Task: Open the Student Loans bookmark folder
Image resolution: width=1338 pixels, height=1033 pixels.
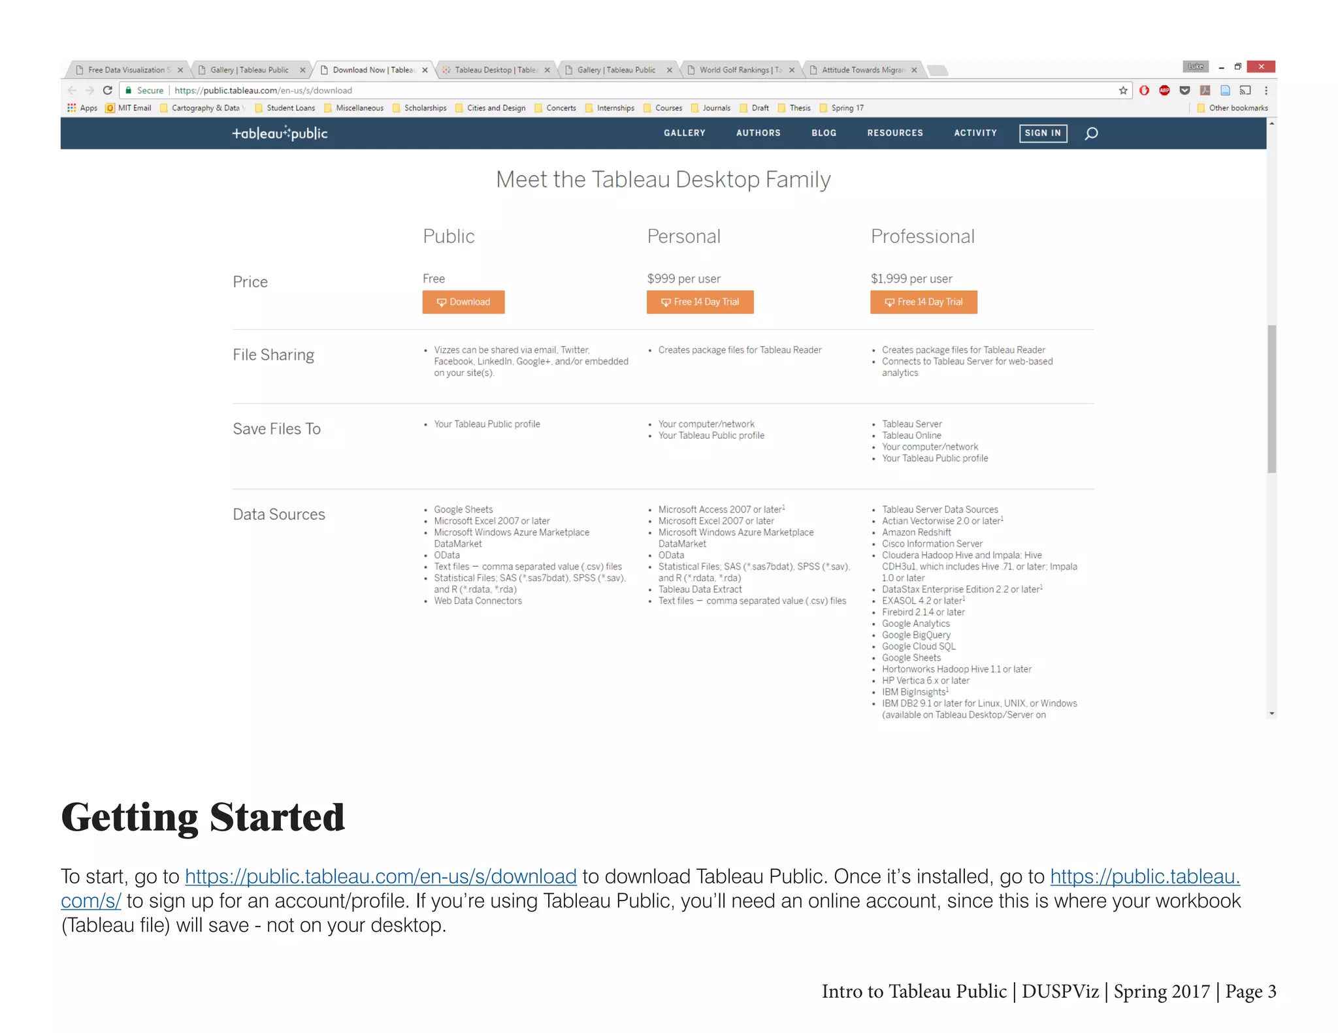Action: tap(285, 108)
